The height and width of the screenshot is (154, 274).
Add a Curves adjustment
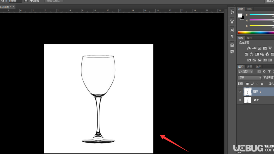click(x=259, y=48)
